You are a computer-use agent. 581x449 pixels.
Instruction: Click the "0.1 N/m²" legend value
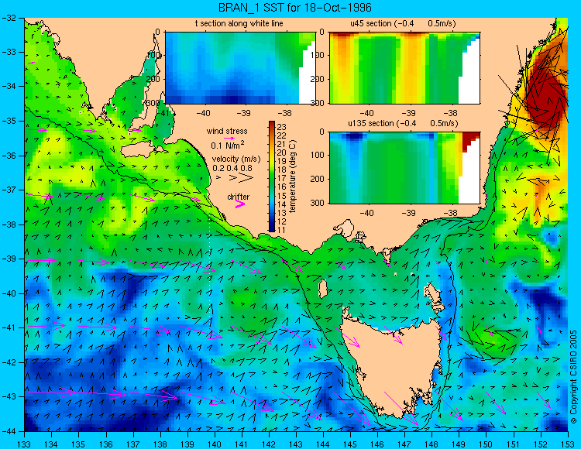coord(227,145)
